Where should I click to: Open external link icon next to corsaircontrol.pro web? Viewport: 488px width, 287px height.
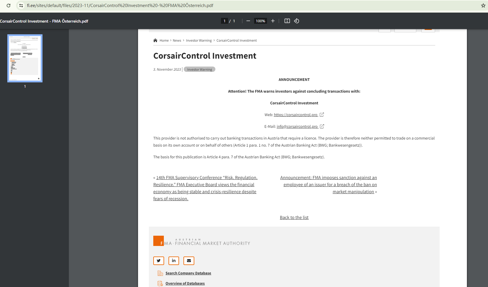pos(322,115)
